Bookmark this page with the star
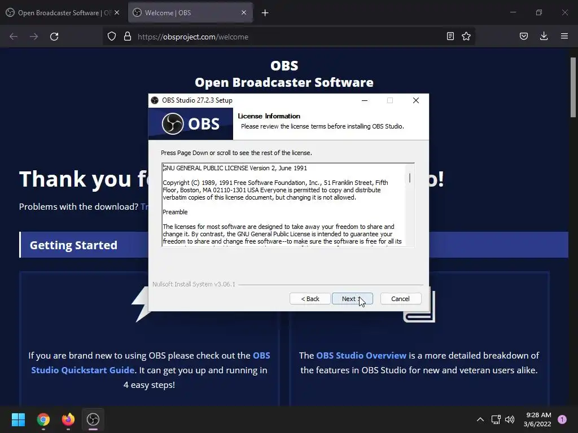 466,36
